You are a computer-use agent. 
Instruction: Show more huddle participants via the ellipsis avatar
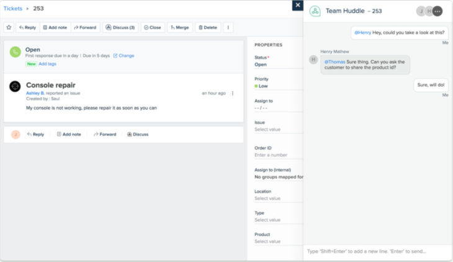click(x=437, y=11)
